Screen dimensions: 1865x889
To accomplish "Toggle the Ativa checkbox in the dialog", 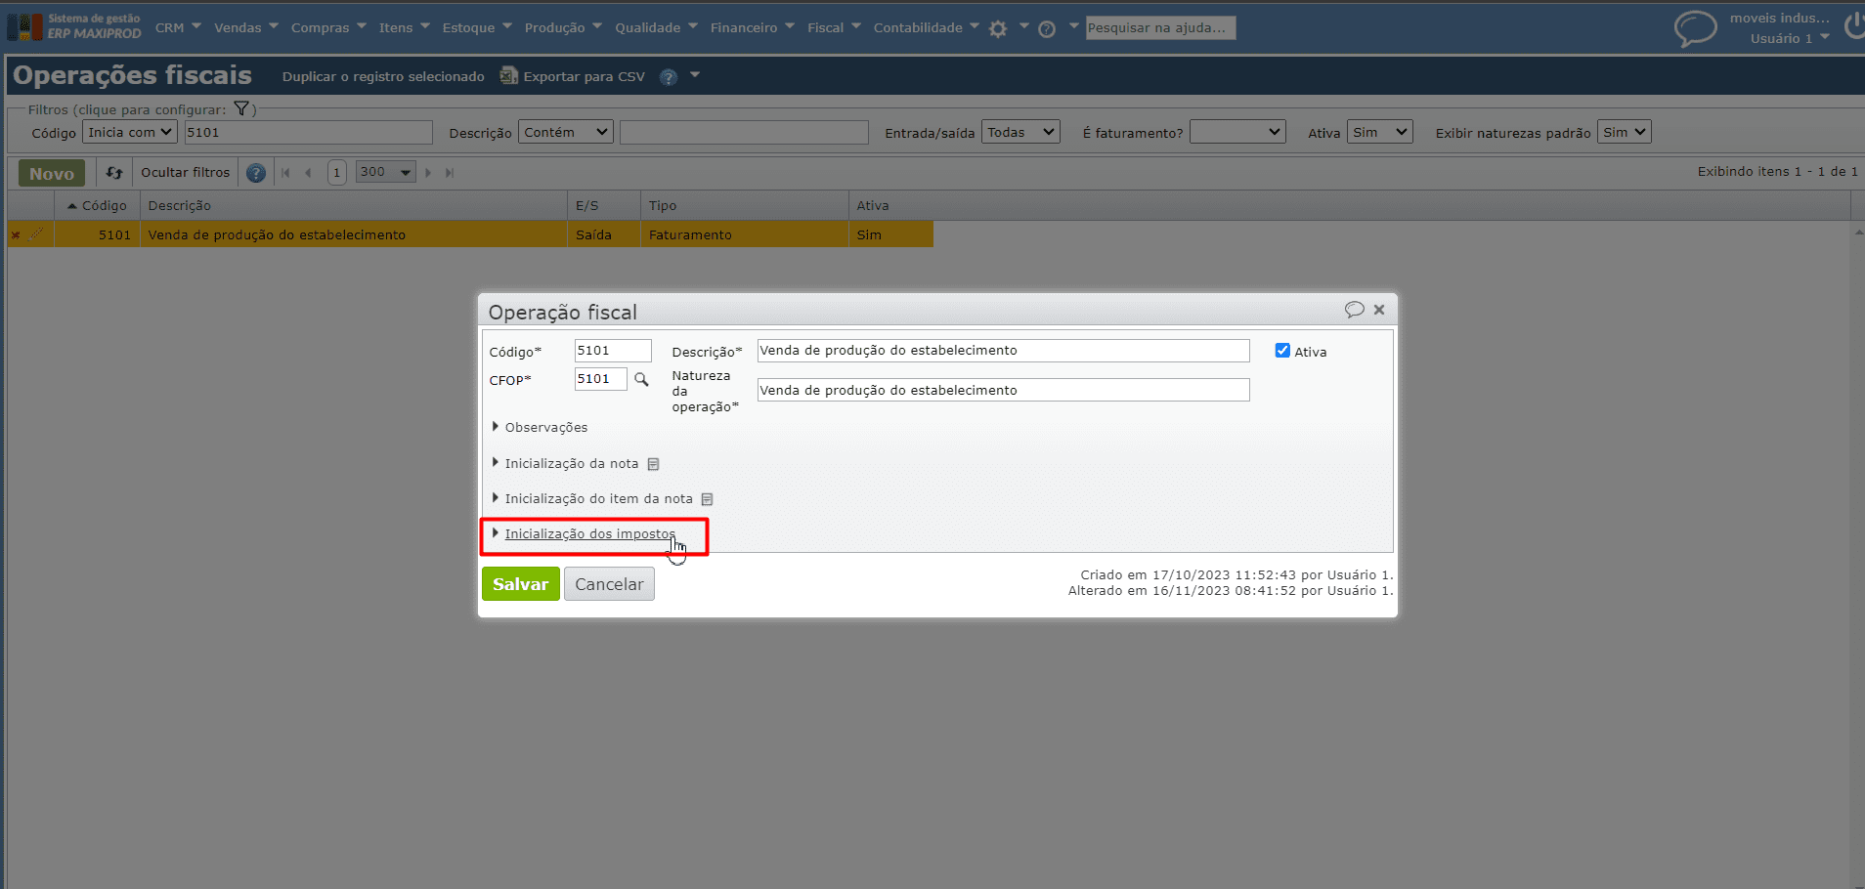I will point(1282,351).
